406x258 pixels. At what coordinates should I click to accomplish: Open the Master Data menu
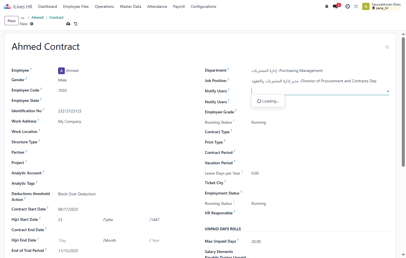130,6
